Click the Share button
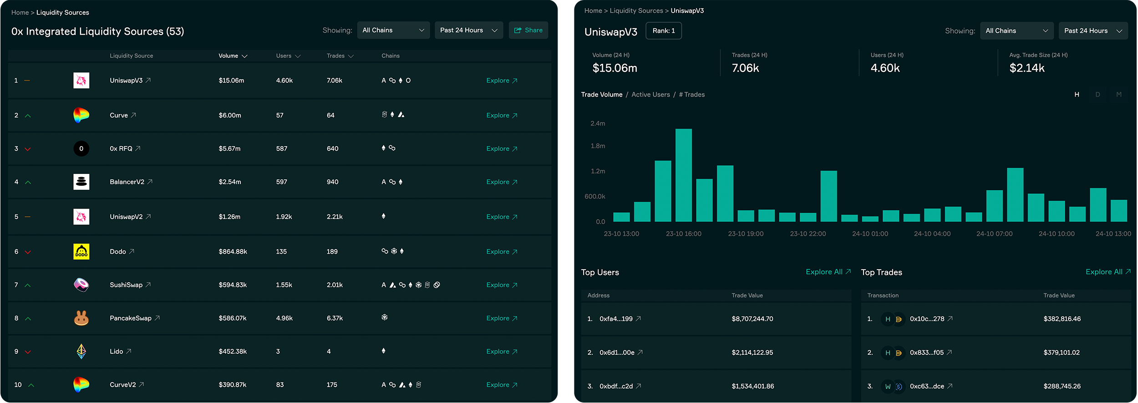1138x403 pixels. pyautogui.click(x=528, y=30)
